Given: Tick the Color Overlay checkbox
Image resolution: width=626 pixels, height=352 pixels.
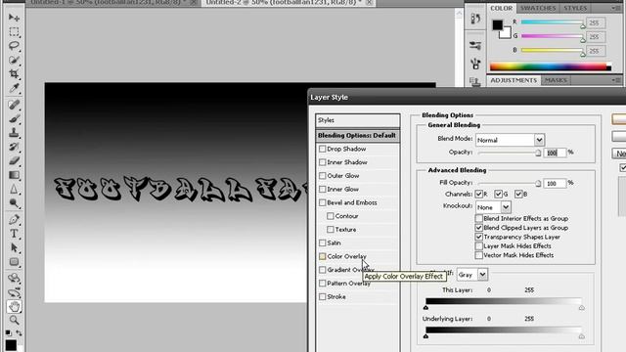Looking at the screenshot, I should [x=322, y=256].
